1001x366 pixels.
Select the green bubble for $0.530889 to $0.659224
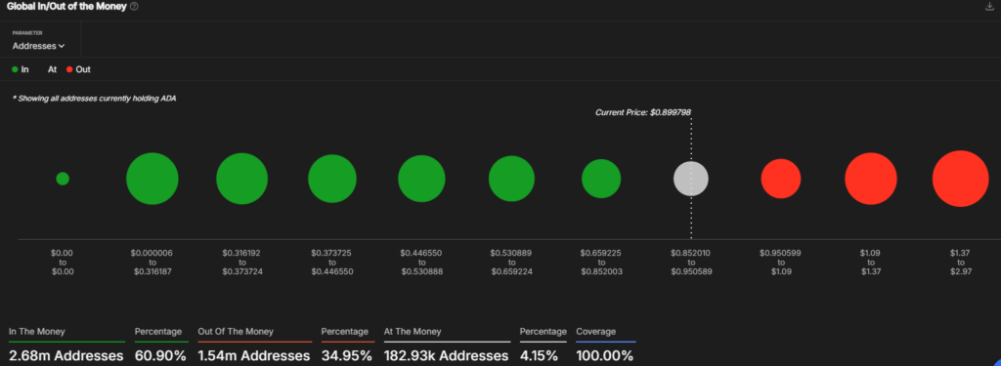pos(511,179)
